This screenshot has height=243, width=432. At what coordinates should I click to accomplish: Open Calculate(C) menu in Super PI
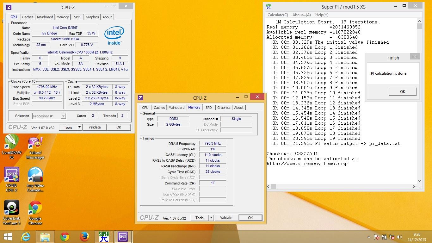tap(278, 15)
